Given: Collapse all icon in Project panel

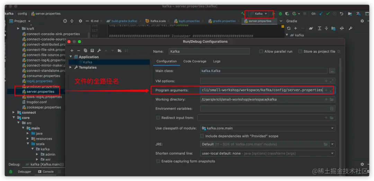Looking at the screenshot, I should (72, 21).
